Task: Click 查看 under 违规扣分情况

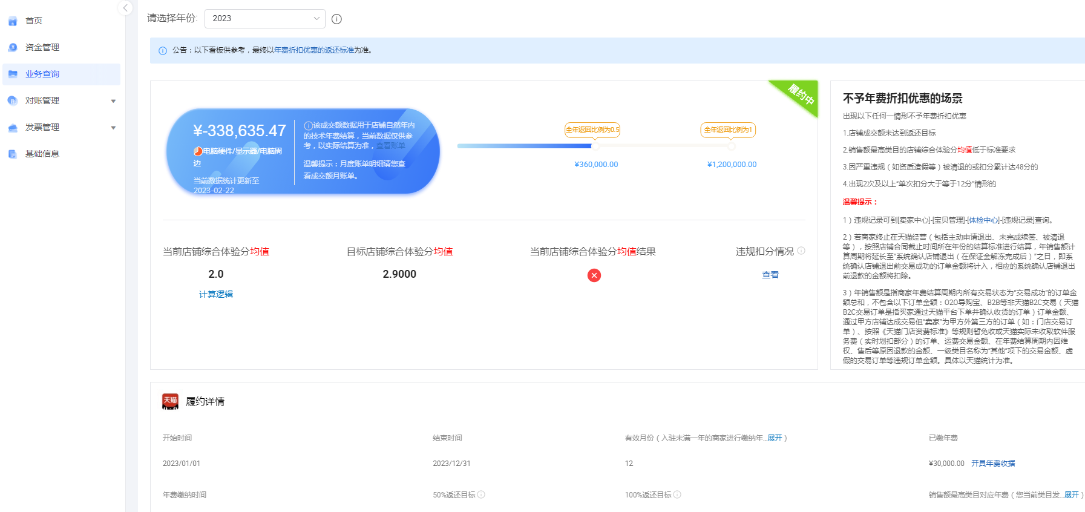Action: pyautogui.click(x=770, y=275)
